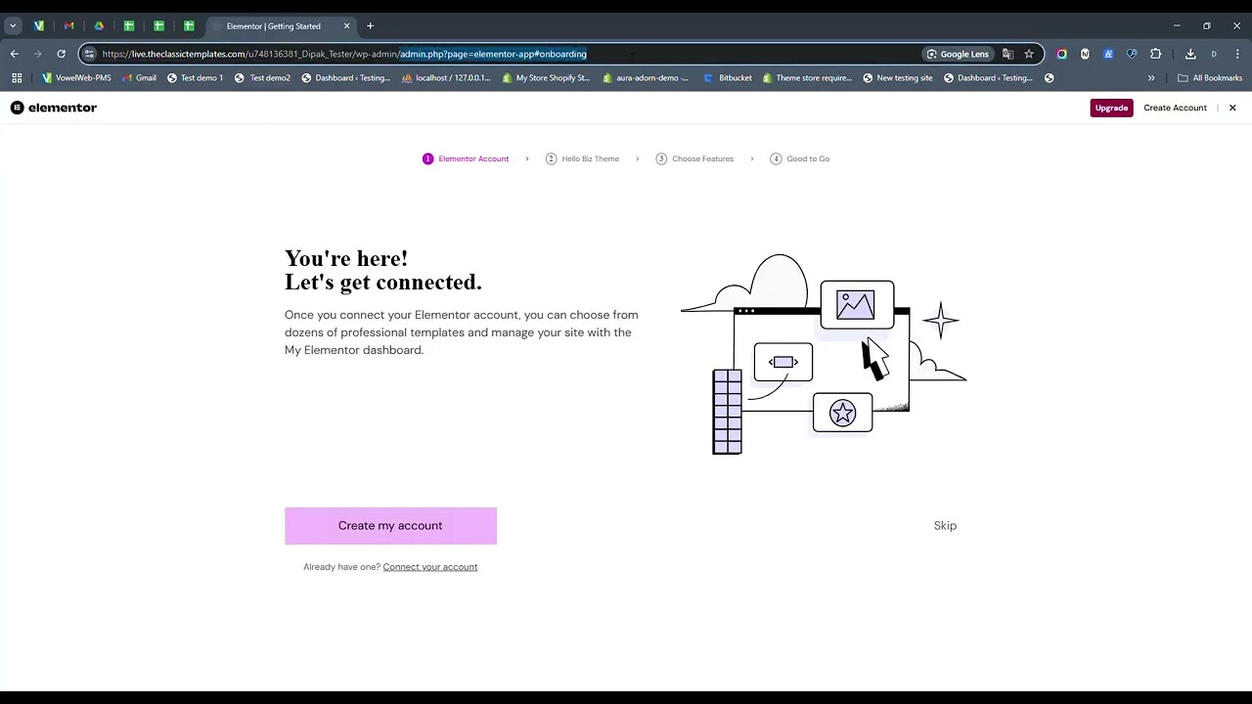The width and height of the screenshot is (1252, 704).
Task: Select the Good to Go step
Action: tap(800, 158)
